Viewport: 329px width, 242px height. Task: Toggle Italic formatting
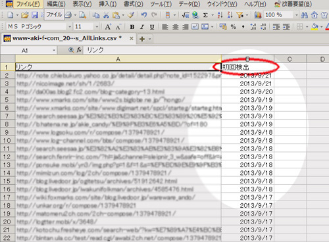[142, 27]
